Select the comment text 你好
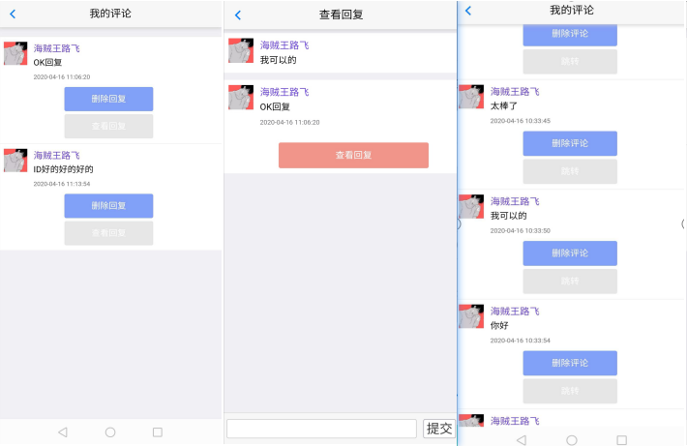 click(x=499, y=325)
